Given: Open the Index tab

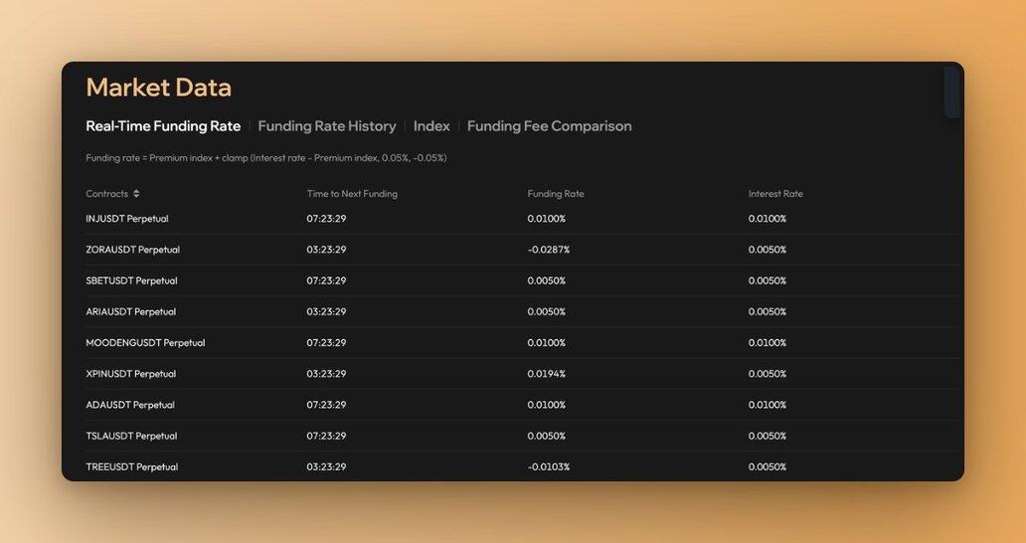Looking at the screenshot, I should (x=431, y=126).
